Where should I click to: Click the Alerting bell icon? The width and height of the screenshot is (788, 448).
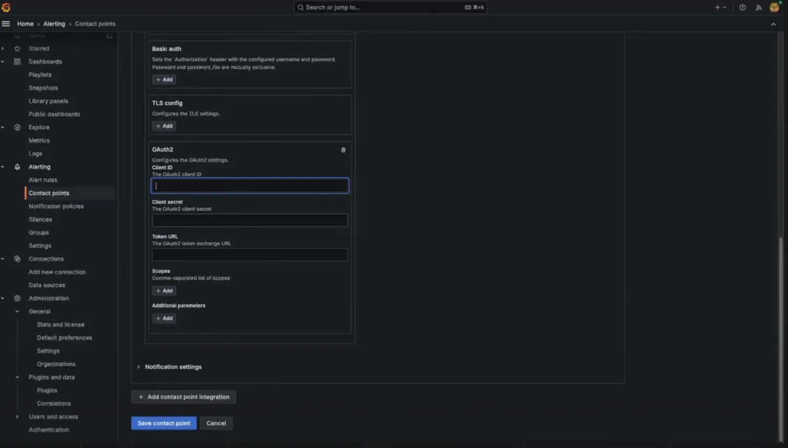point(17,167)
